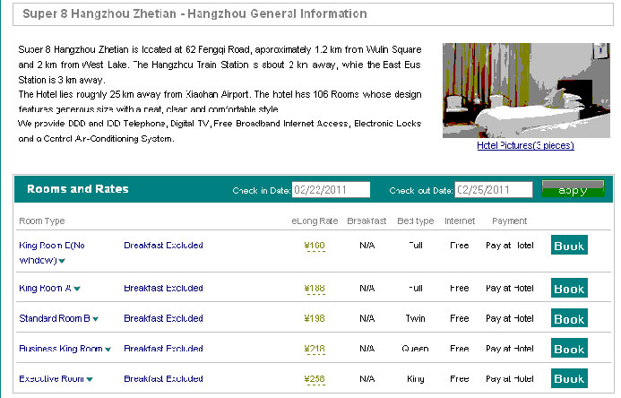Open Executive Room link
This screenshot has width=621, height=398.
click(x=51, y=378)
